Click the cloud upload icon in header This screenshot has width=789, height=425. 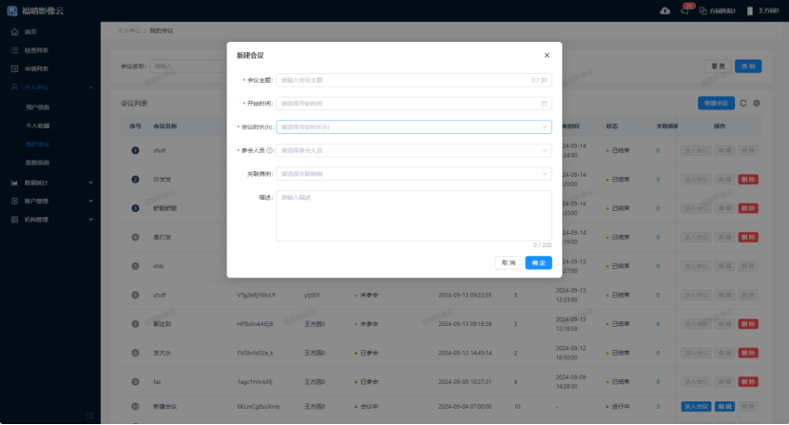(664, 10)
